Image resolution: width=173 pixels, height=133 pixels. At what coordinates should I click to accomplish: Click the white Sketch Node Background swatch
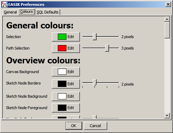pyautogui.click(x=62, y=96)
